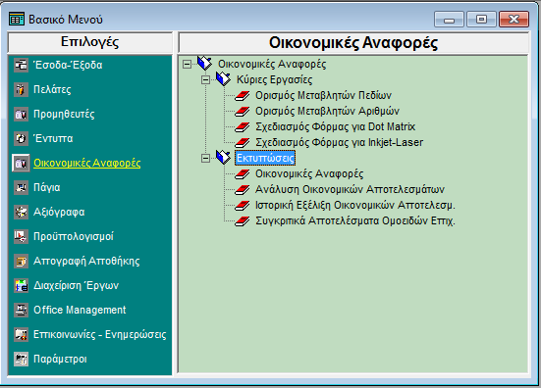
Task: Select Σχεδιασμός Φόρμας για Dot Matrix
Action: (x=336, y=126)
